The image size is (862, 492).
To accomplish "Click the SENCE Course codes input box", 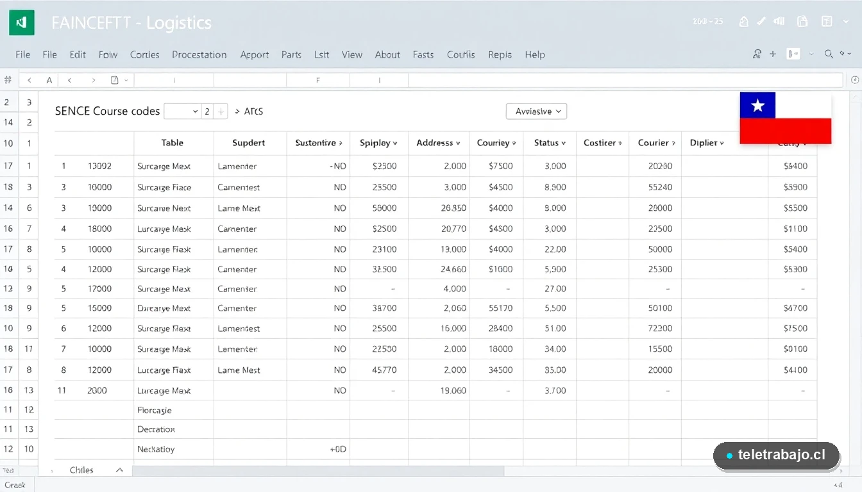I will pyautogui.click(x=183, y=111).
